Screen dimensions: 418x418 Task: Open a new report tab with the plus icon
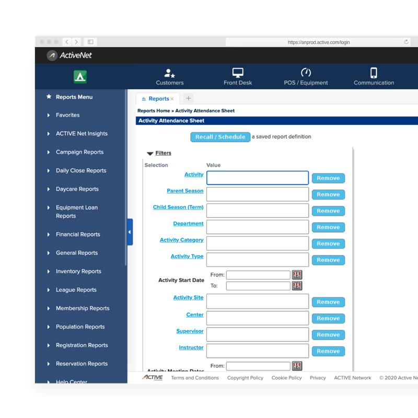188,98
